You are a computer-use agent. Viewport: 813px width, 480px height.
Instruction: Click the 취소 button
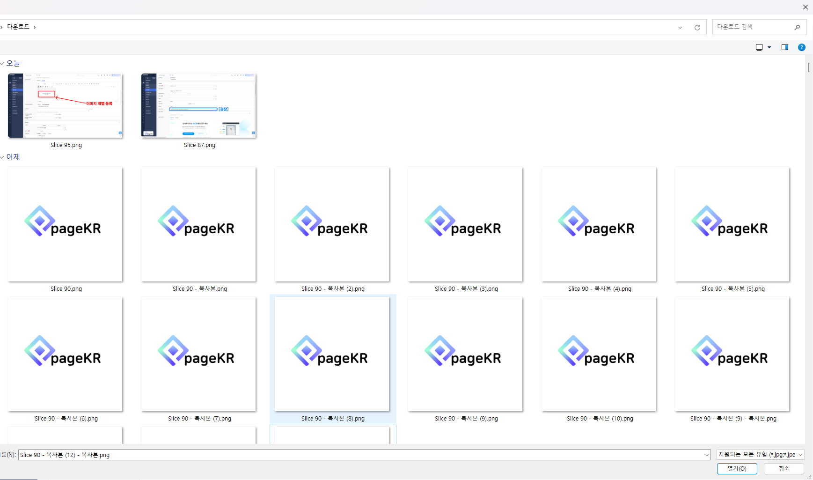(x=784, y=468)
